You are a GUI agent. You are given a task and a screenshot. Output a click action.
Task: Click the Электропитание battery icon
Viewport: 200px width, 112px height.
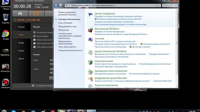tap(90, 62)
